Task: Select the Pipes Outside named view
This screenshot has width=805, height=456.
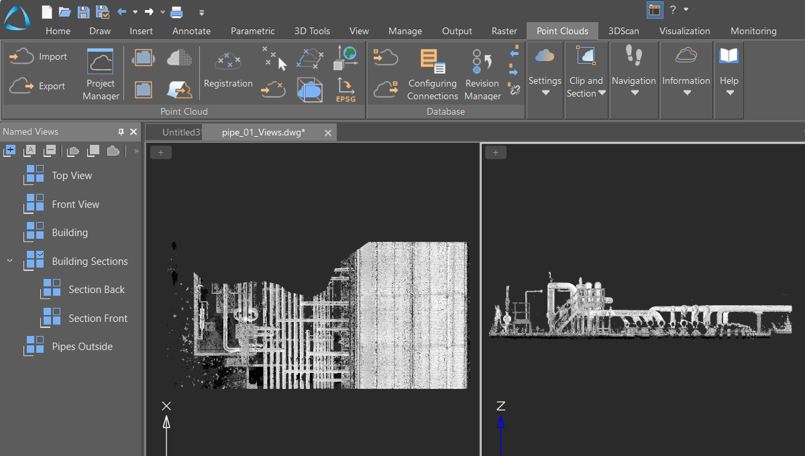Action: pos(82,347)
